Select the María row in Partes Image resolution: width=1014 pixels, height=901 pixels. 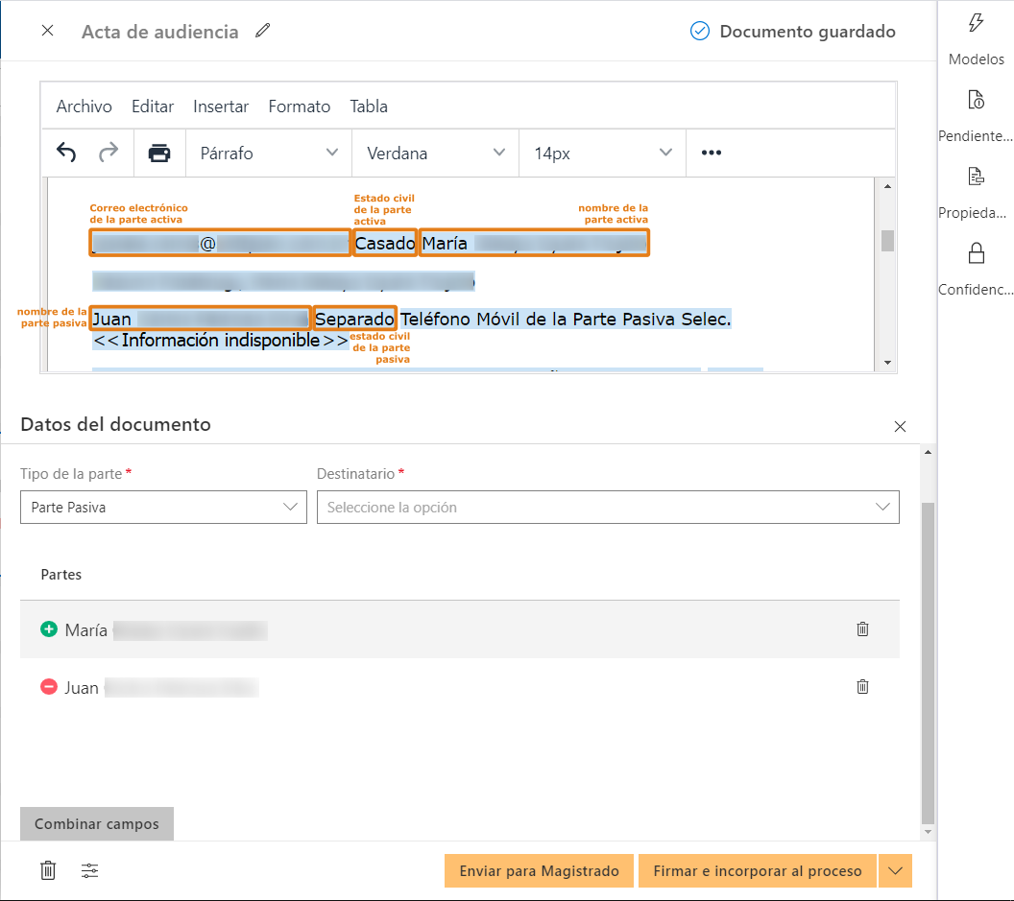point(460,628)
